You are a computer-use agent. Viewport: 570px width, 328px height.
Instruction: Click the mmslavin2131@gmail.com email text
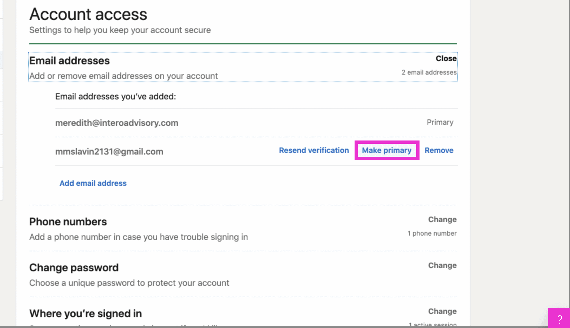tap(109, 152)
